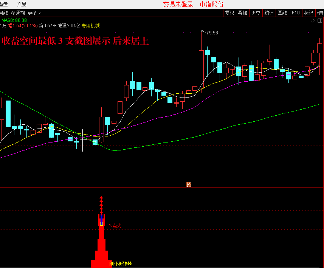Click the 中潜股份 stock name
The height and width of the screenshot is (268, 324).
click(212, 4)
